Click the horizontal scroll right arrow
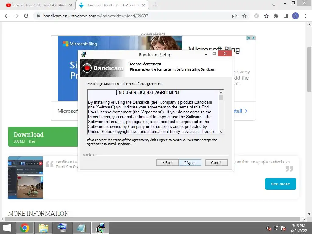 click(x=304, y=219)
